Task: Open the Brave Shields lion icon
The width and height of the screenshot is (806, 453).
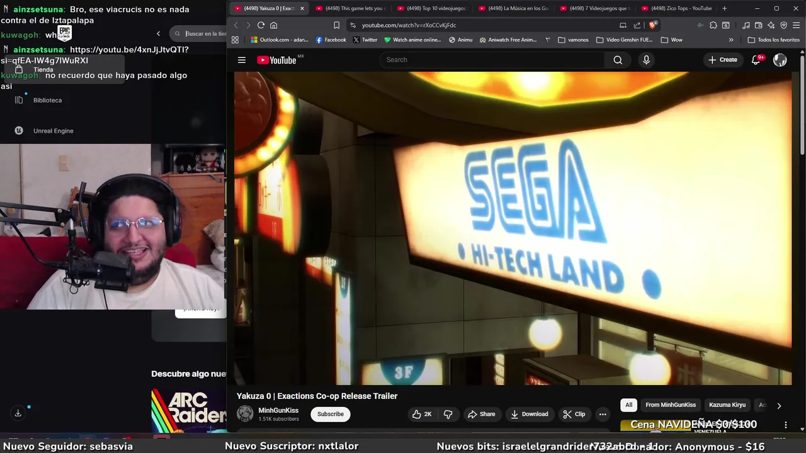Action: pos(653,25)
